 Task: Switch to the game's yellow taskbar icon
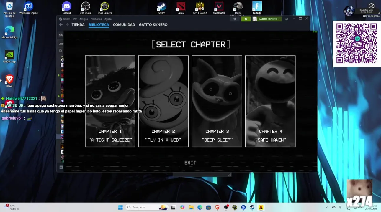pyautogui.click(x=261, y=207)
